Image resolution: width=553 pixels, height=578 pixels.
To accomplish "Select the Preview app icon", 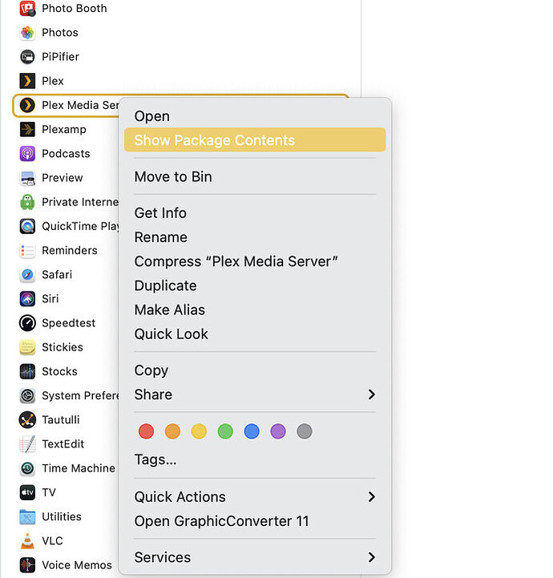I will [27, 178].
